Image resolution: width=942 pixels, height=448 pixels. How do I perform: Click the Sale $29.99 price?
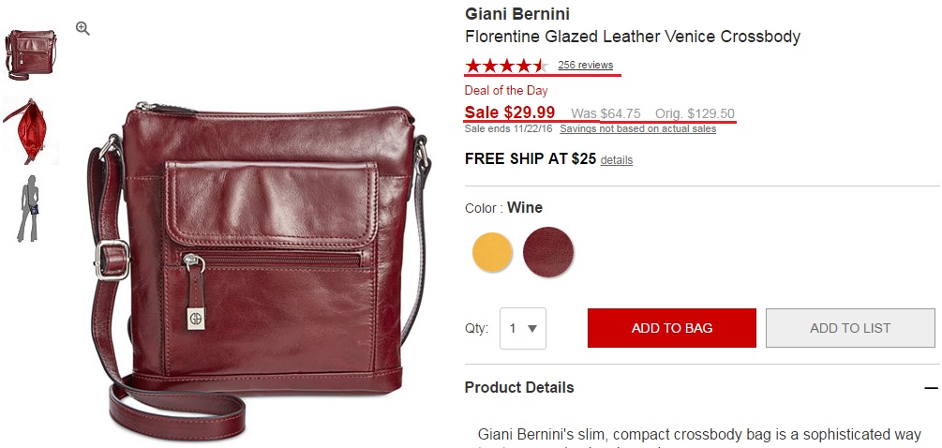pos(510,112)
